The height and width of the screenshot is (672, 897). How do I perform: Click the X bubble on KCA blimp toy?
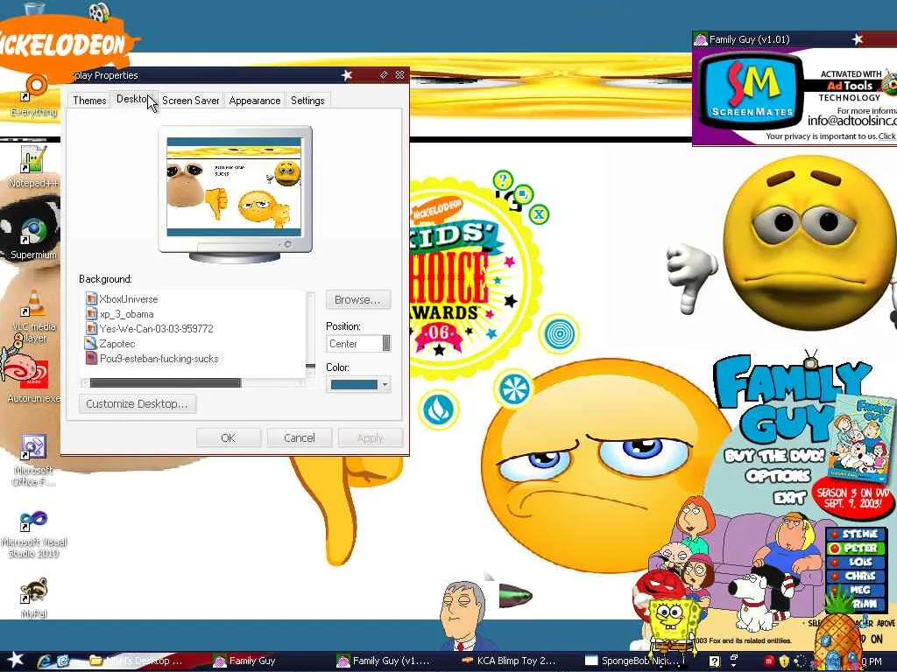[x=539, y=215]
